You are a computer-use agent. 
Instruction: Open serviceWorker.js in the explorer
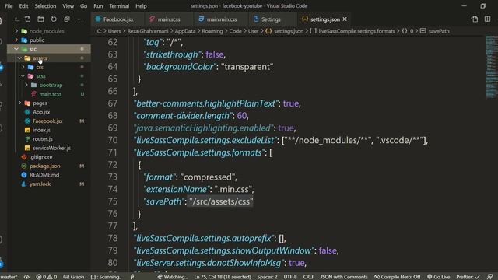[x=51, y=148]
